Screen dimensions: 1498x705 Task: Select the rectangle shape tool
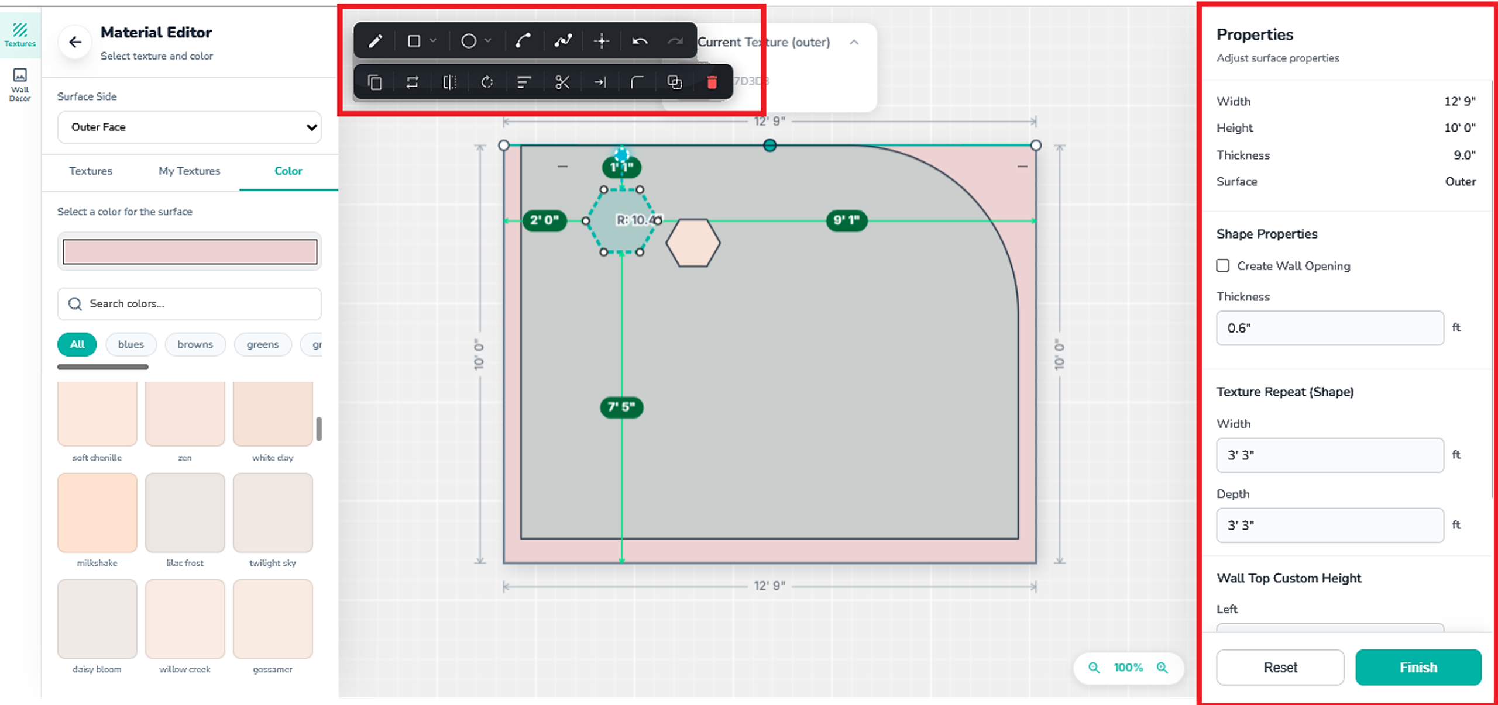pos(414,41)
